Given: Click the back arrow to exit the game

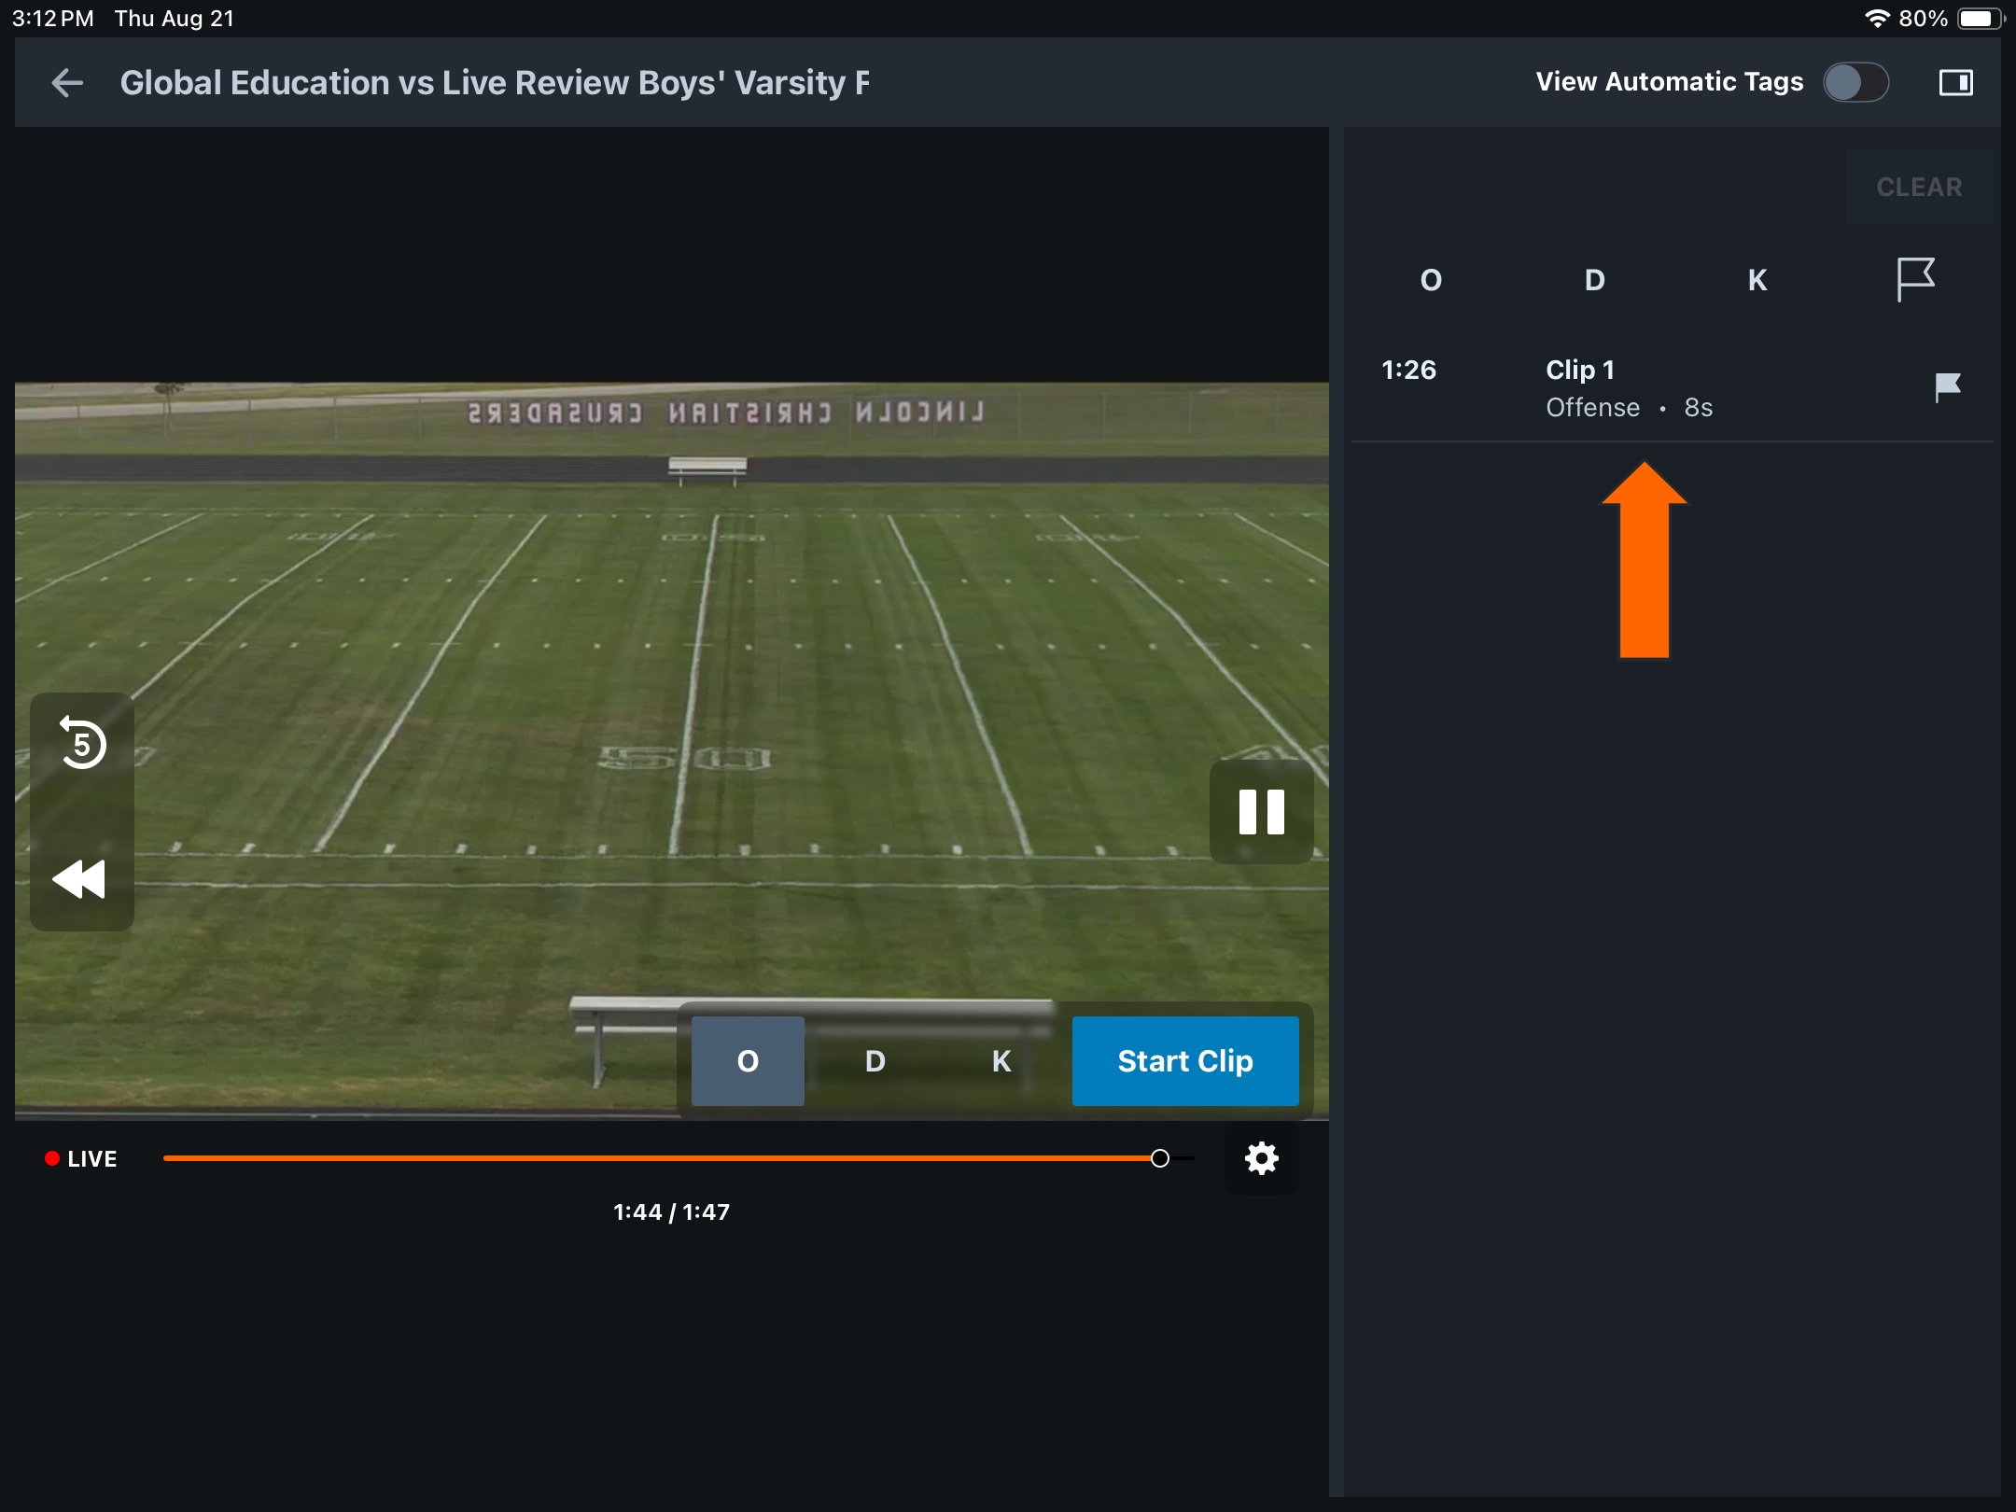Looking at the screenshot, I should point(66,82).
